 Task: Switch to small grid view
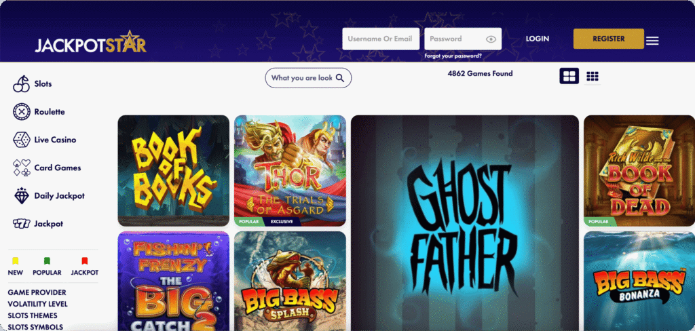(x=593, y=76)
